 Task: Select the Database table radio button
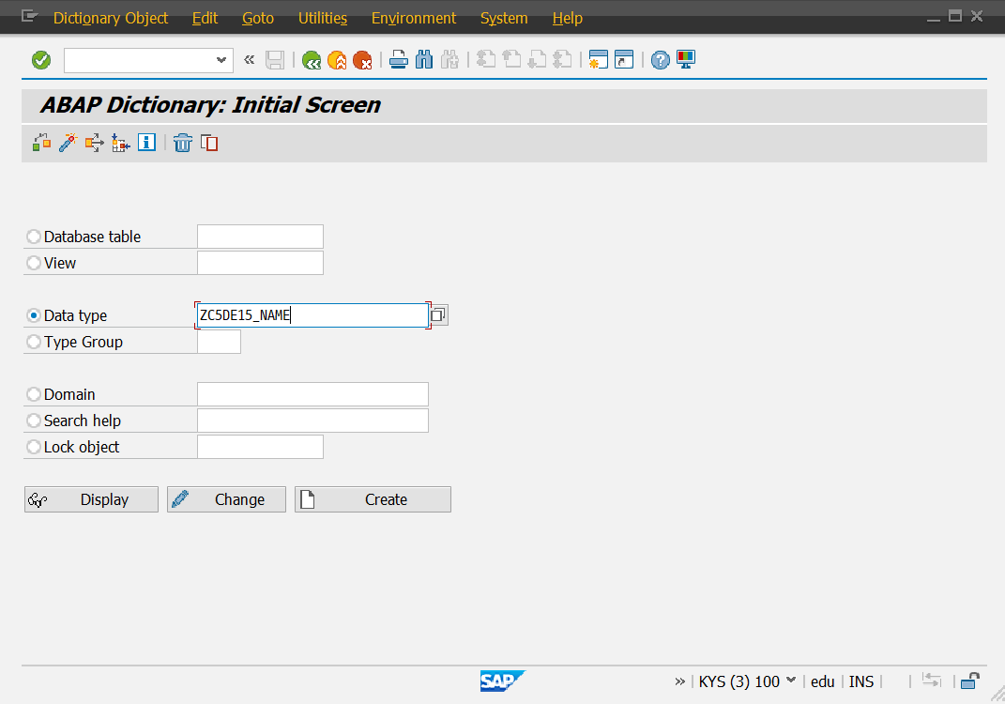pyautogui.click(x=34, y=237)
